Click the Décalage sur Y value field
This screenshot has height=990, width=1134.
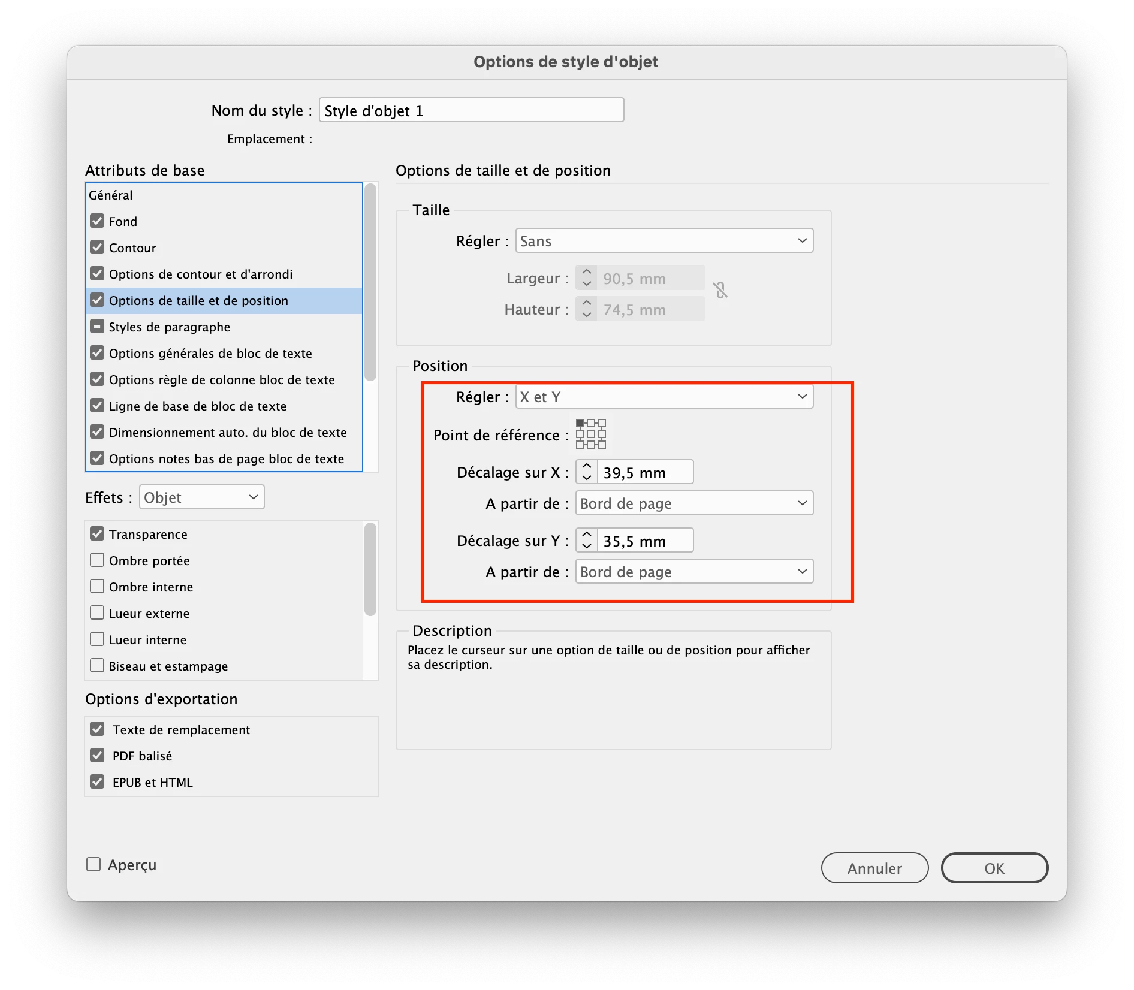click(645, 541)
